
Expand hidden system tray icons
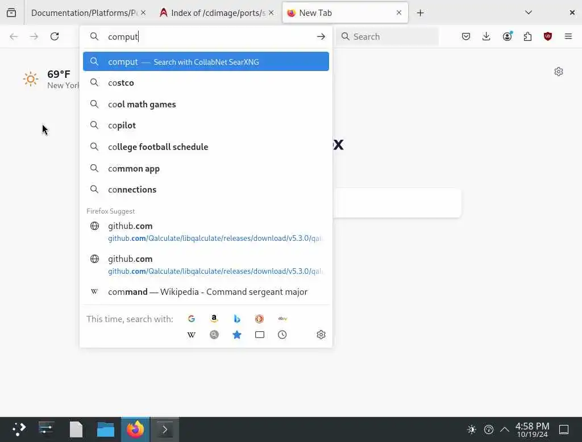click(x=505, y=430)
